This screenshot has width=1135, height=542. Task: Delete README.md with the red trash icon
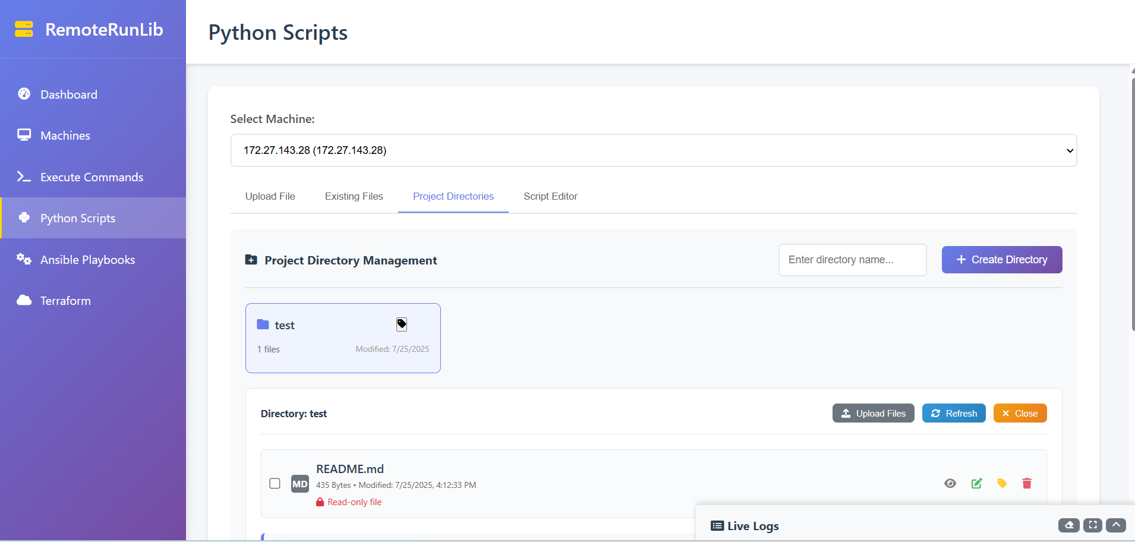1027,483
